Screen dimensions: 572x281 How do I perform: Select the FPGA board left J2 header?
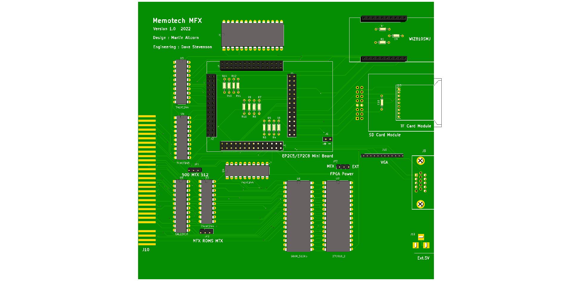point(211,106)
